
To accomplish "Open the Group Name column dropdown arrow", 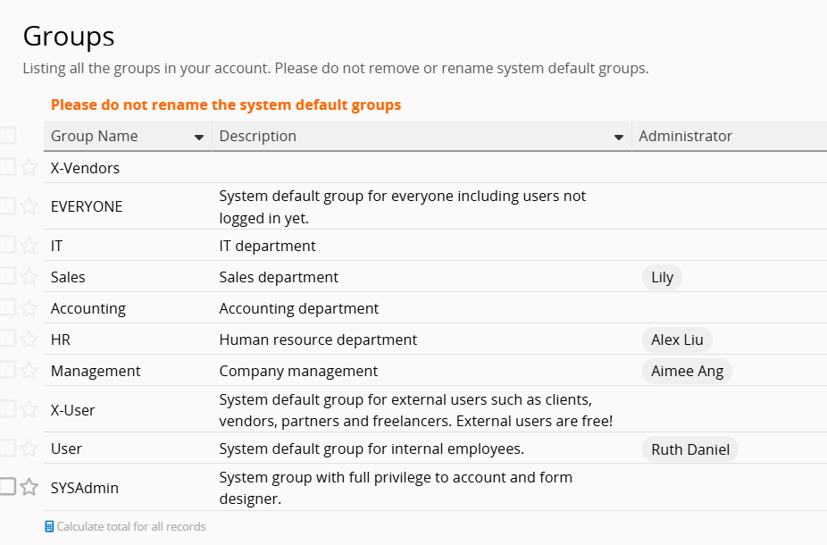I will pyautogui.click(x=198, y=138).
